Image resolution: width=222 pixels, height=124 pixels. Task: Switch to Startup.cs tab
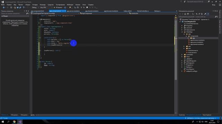click(x=157, y=11)
